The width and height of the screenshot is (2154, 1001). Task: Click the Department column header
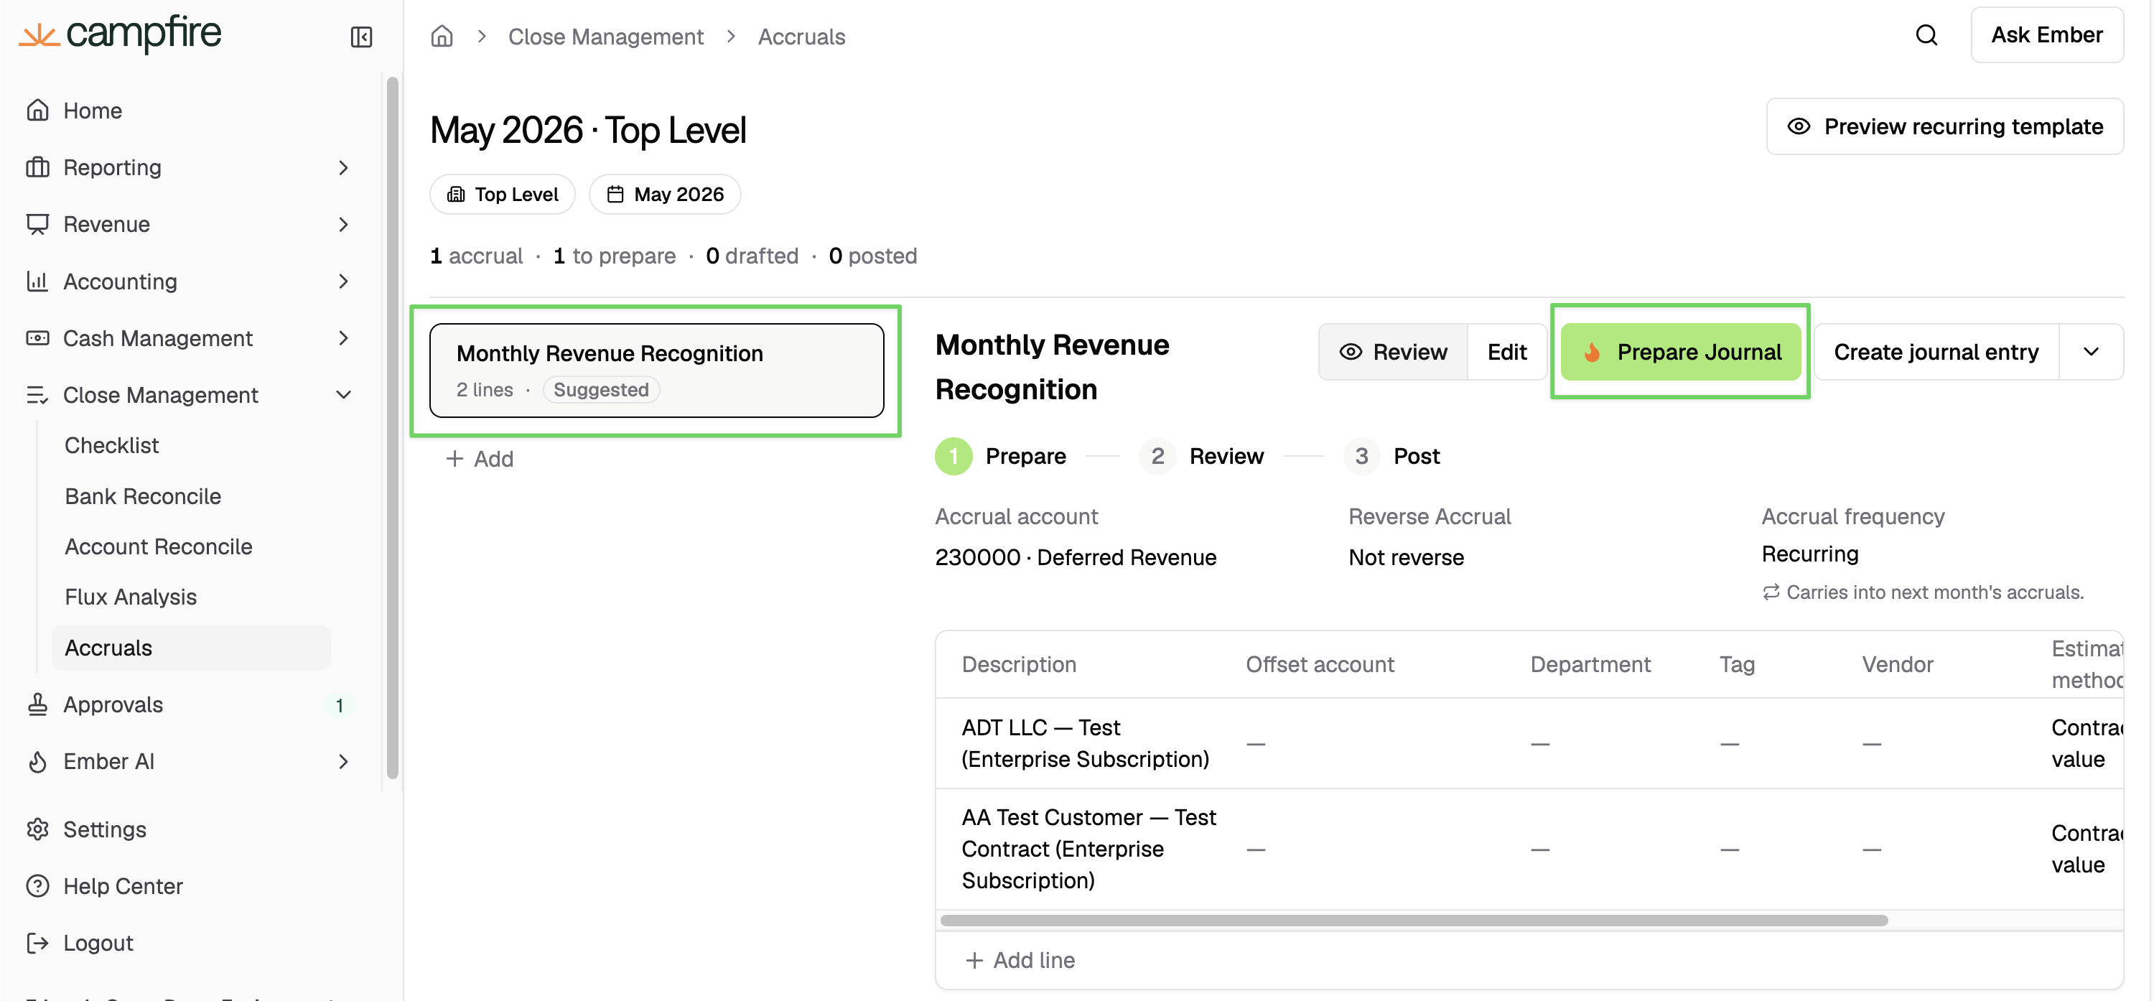1590,664
